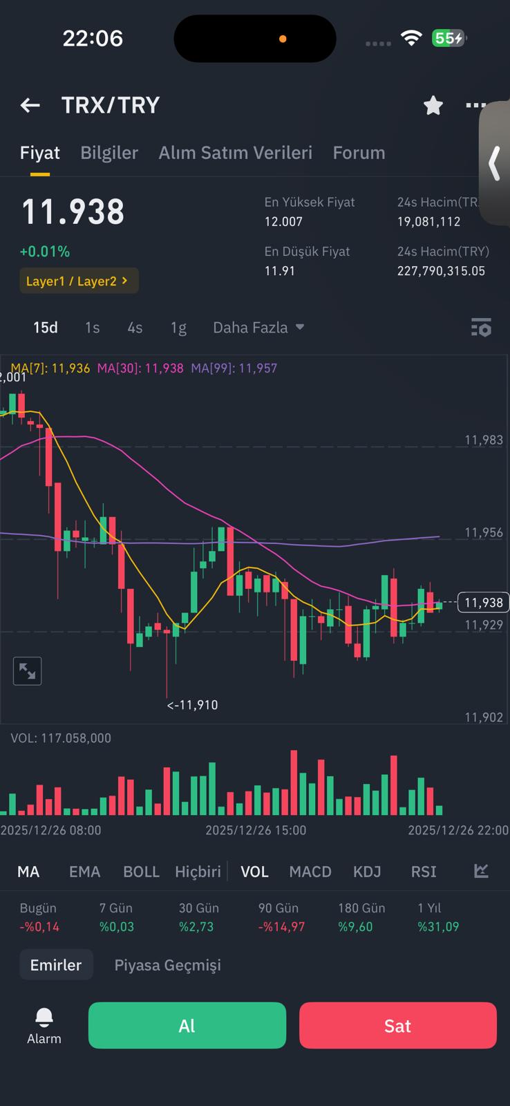Select the 1s timeframe
Image resolution: width=510 pixels, height=1106 pixels.
(92, 327)
